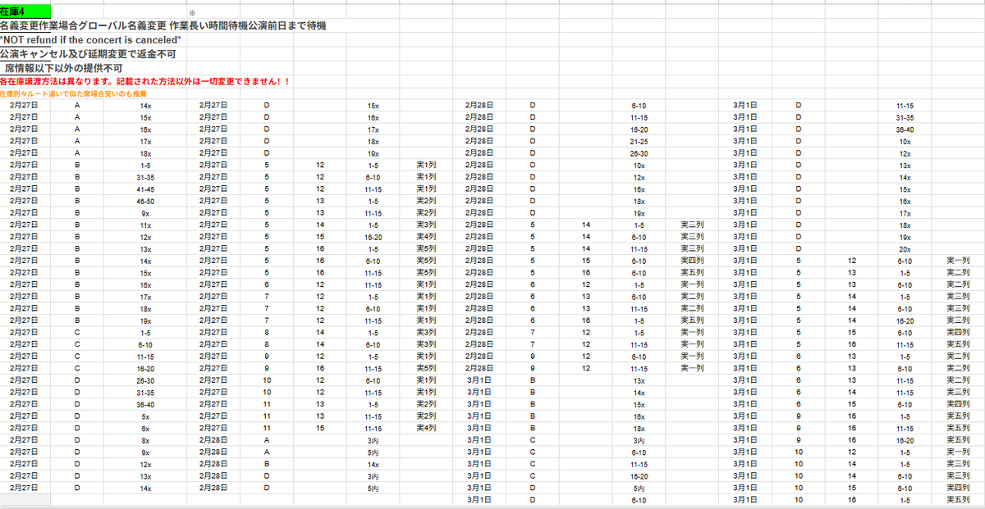
Task: Click 9x in the 2月27日 D row
Action: (x=144, y=451)
